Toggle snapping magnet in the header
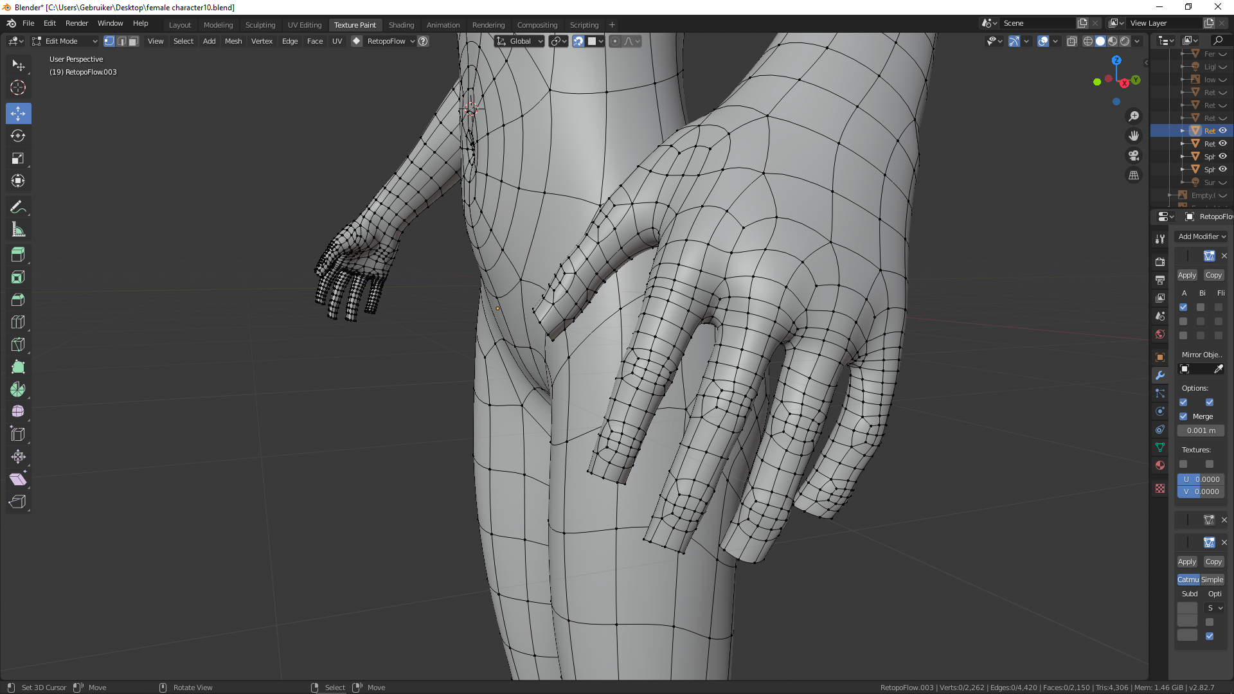The height and width of the screenshot is (694, 1234). point(578,41)
